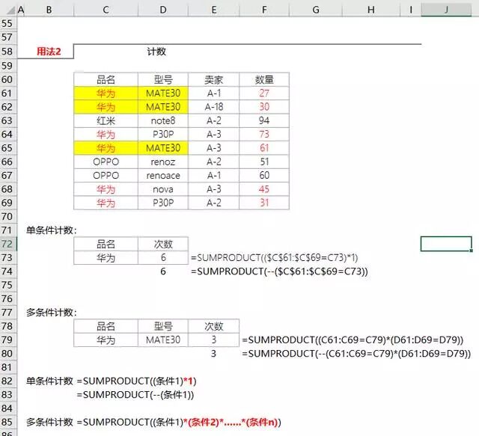Click the 品名 header in row 60
Viewport: 479px width, 436px height.
(x=106, y=80)
